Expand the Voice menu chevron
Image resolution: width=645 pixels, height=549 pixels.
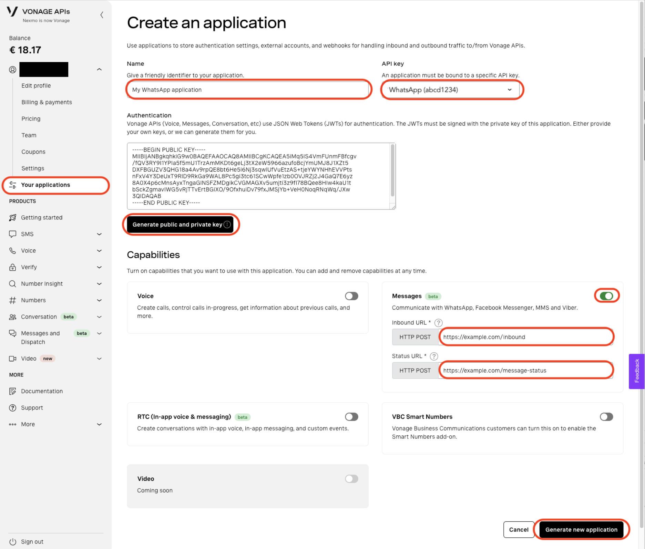click(x=99, y=251)
